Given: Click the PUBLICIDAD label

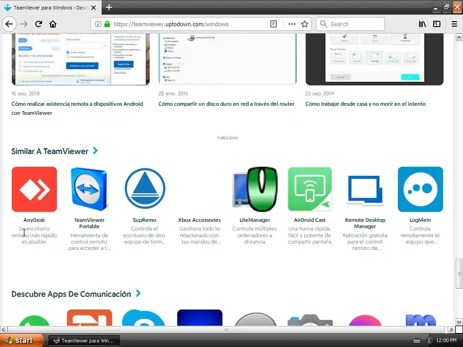Looking at the screenshot, I should [x=227, y=137].
